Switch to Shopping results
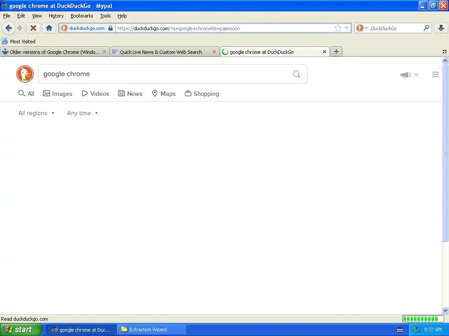 click(202, 94)
